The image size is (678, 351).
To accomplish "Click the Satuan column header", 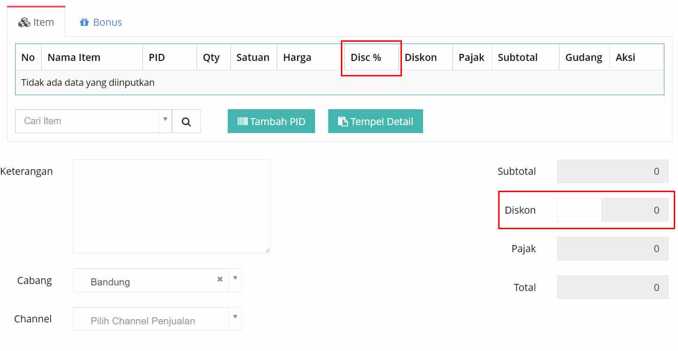I will (x=254, y=57).
